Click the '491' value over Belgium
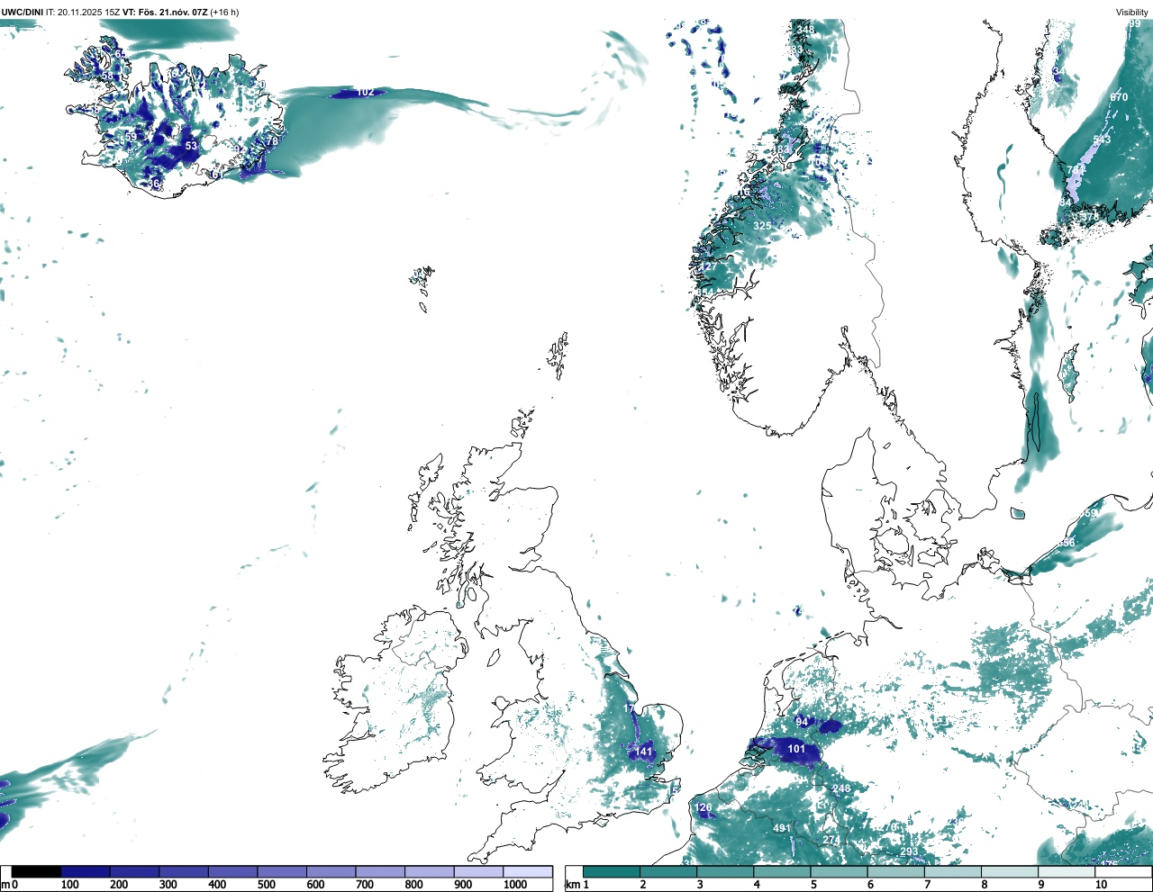Screen dimensions: 1153x892 [x=782, y=829]
